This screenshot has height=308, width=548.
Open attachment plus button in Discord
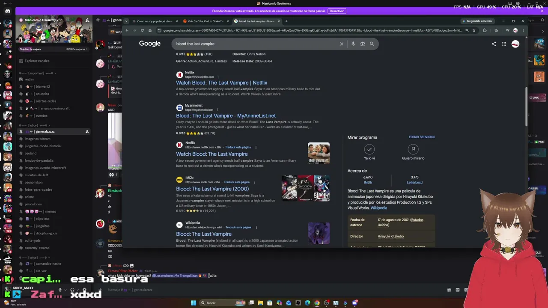(x=101, y=290)
